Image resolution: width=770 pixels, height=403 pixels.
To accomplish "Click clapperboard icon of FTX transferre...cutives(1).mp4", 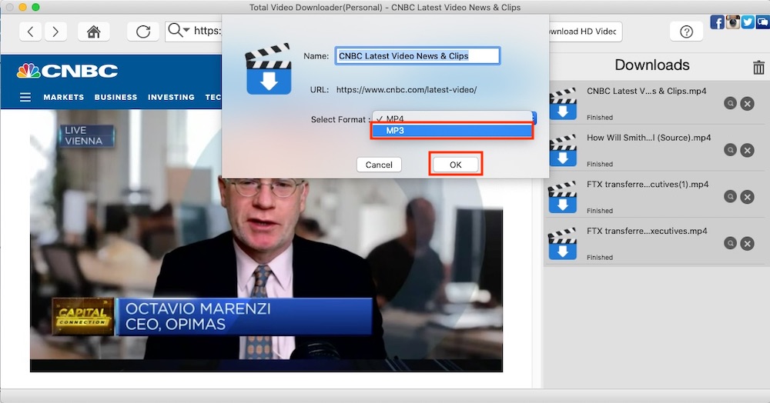I will [x=562, y=197].
